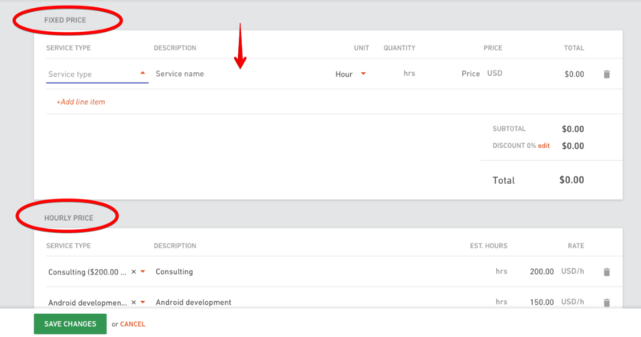This screenshot has height=337, width=641.
Task: Click the quantity hrs field in fixed price
Action: point(398,74)
